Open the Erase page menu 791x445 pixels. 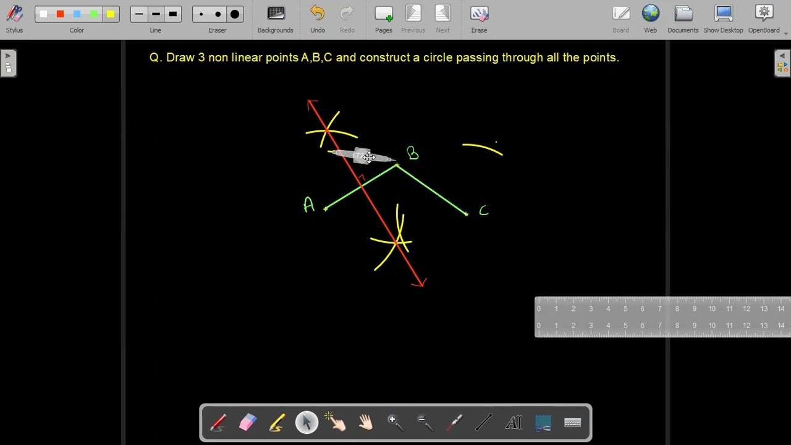pos(479,19)
